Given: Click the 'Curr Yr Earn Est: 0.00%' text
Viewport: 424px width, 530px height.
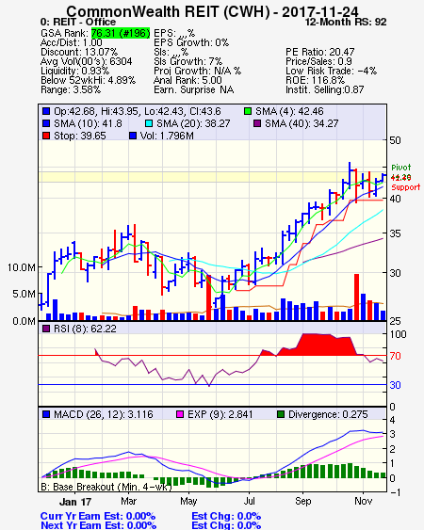Looking at the screenshot, I should point(98,517).
